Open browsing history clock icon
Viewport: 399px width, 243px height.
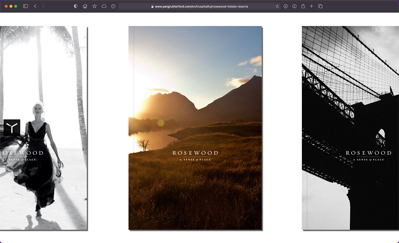(x=113, y=6)
